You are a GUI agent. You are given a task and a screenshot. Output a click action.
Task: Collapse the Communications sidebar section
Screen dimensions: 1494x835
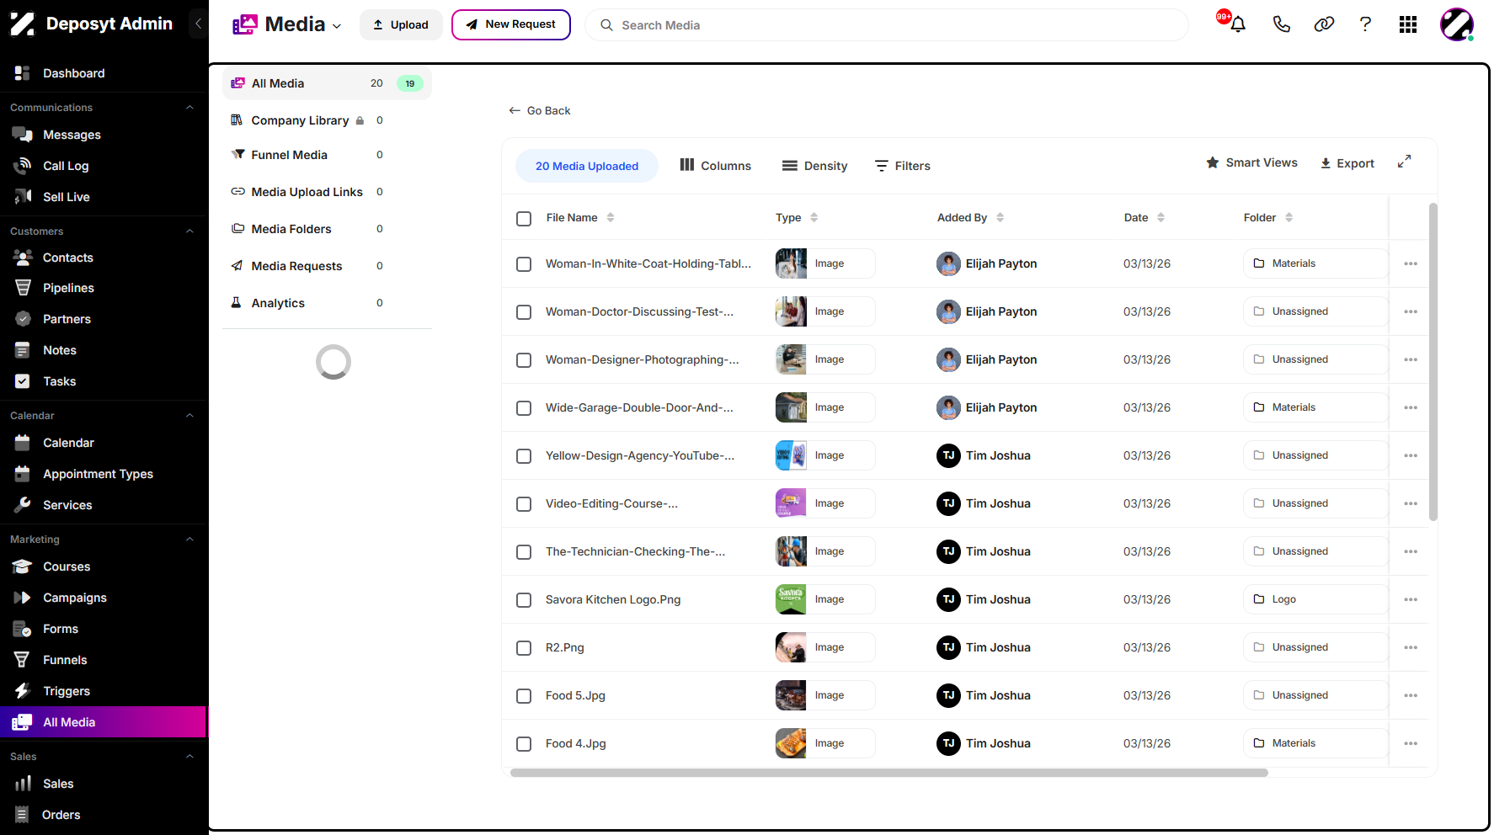click(x=189, y=108)
